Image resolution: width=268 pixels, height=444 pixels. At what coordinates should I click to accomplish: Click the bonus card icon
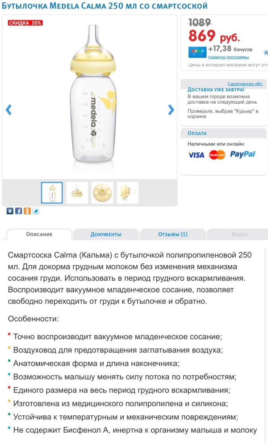197,52
